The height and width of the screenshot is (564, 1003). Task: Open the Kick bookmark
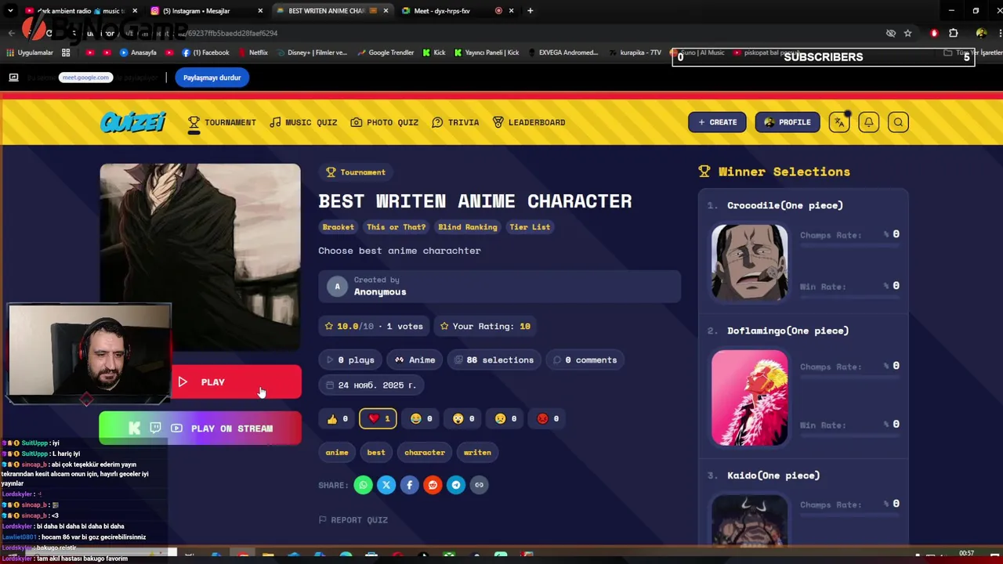[434, 52]
